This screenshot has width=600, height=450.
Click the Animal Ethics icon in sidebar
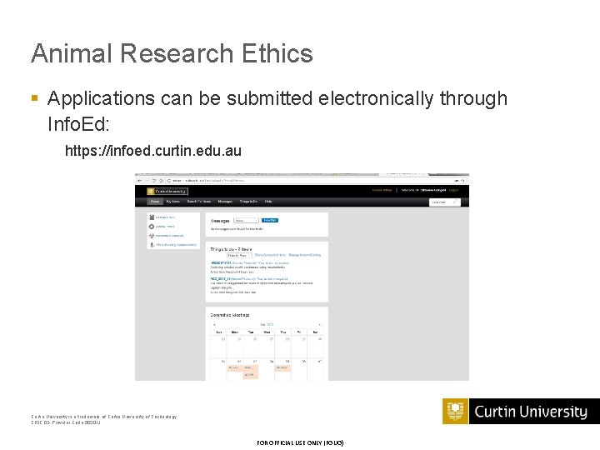point(152,227)
